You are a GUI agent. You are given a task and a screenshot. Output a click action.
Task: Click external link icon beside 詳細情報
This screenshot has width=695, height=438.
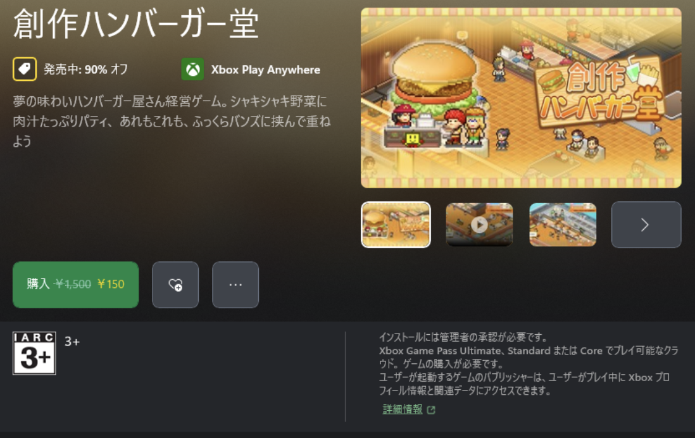pos(431,410)
